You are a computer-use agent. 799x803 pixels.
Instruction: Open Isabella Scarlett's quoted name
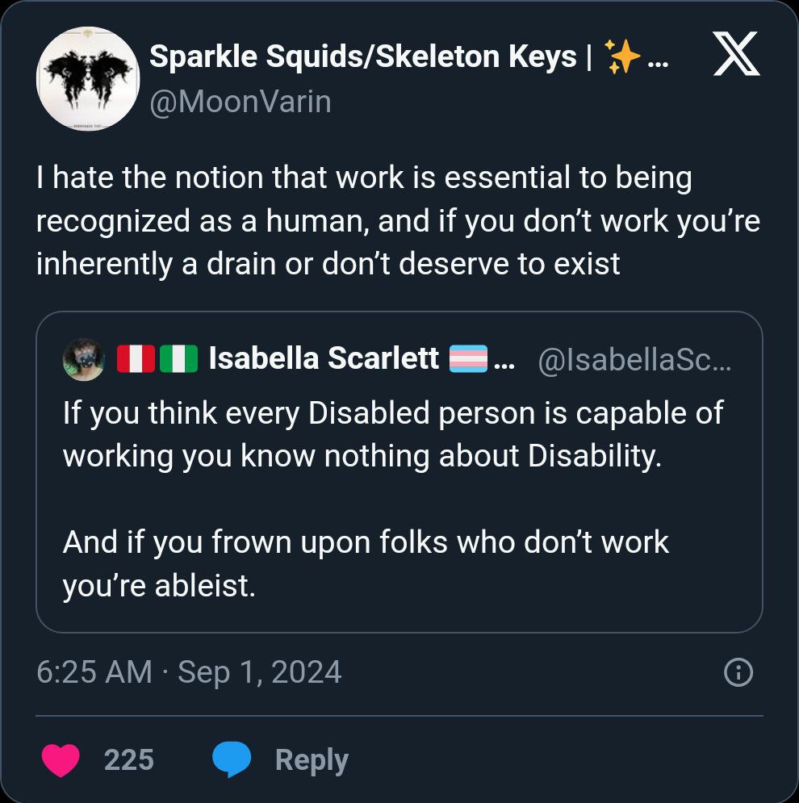tap(324, 359)
